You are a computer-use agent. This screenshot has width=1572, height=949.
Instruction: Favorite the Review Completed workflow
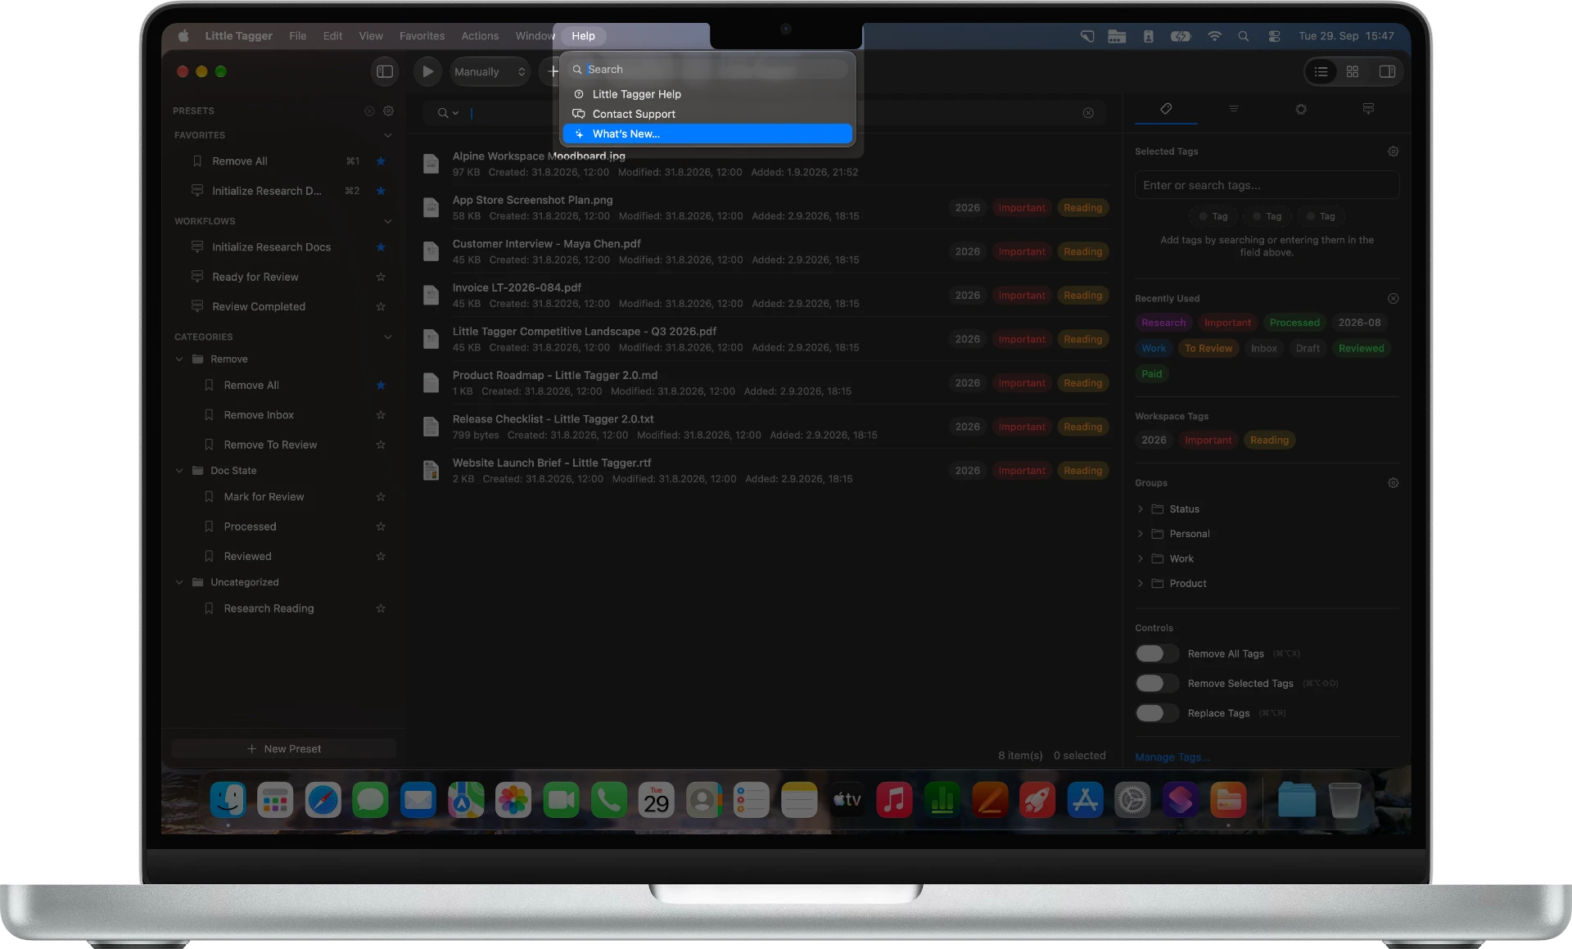pyautogui.click(x=381, y=306)
